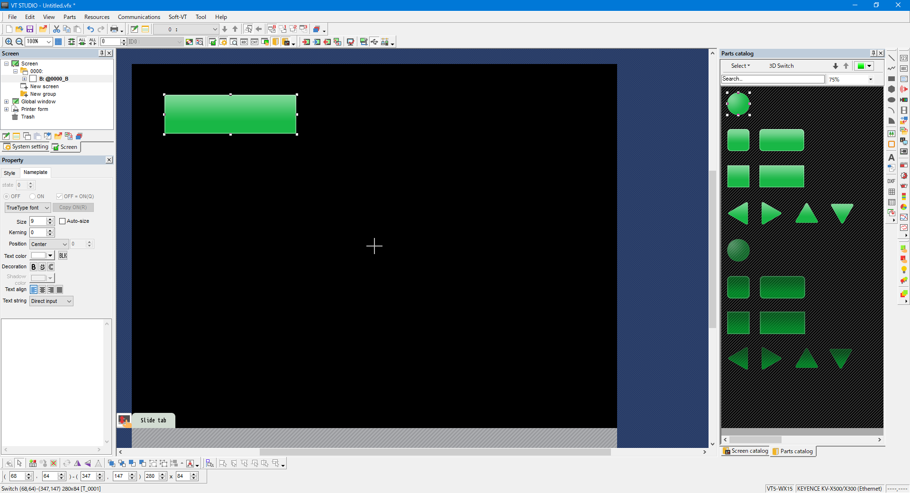Toggle the grid display icon
This screenshot has width=910, height=493.
pos(58,42)
